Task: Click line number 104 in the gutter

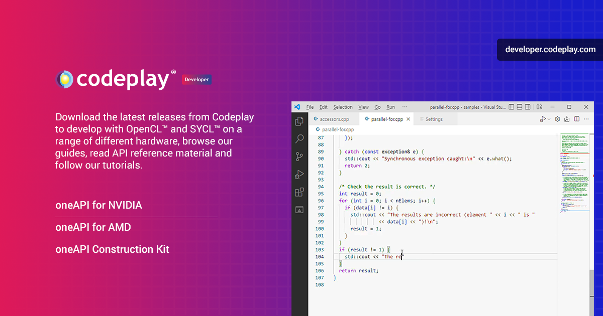Action: (319, 257)
